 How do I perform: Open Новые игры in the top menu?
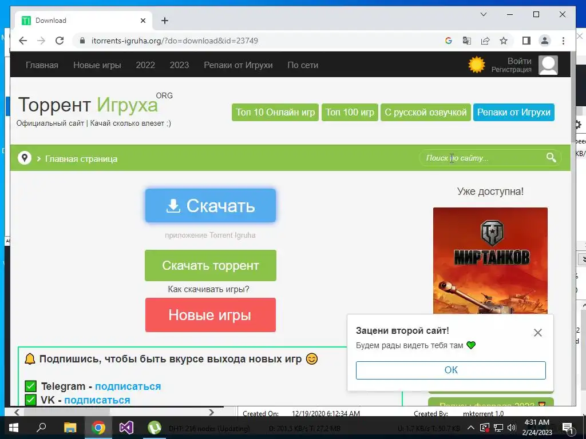coord(97,65)
